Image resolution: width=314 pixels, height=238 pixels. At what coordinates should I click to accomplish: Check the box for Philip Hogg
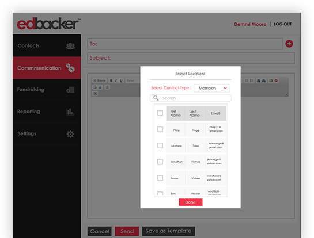[x=160, y=129]
